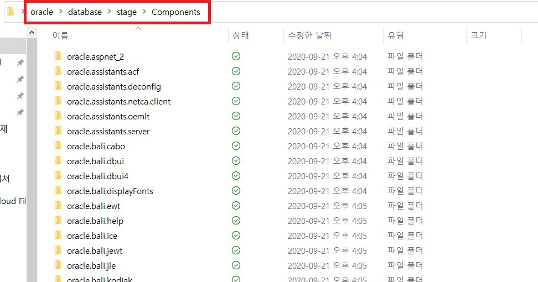Click modified date of oracle.assistants.server
This screenshot has height=282, width=538.
point(327,131)
